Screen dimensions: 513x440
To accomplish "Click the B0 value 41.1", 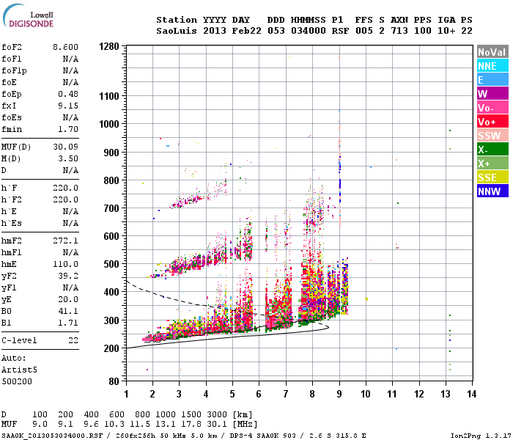I will tap(68, 311).
